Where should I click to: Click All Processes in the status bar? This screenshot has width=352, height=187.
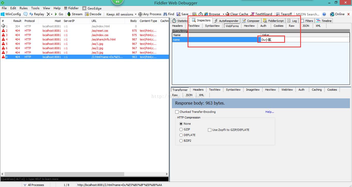coord(33,185)
